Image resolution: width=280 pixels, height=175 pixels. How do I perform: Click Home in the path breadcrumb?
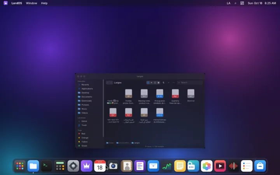pyautogui.click(x=110, y=143)
